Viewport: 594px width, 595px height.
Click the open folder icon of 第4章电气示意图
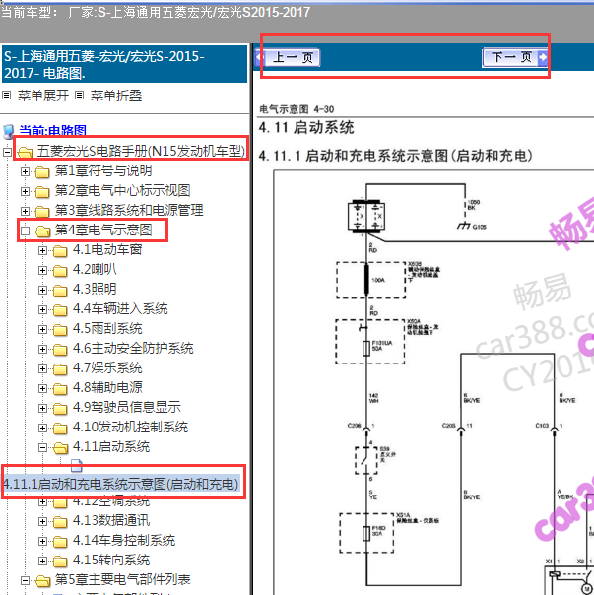pos(43,231)
